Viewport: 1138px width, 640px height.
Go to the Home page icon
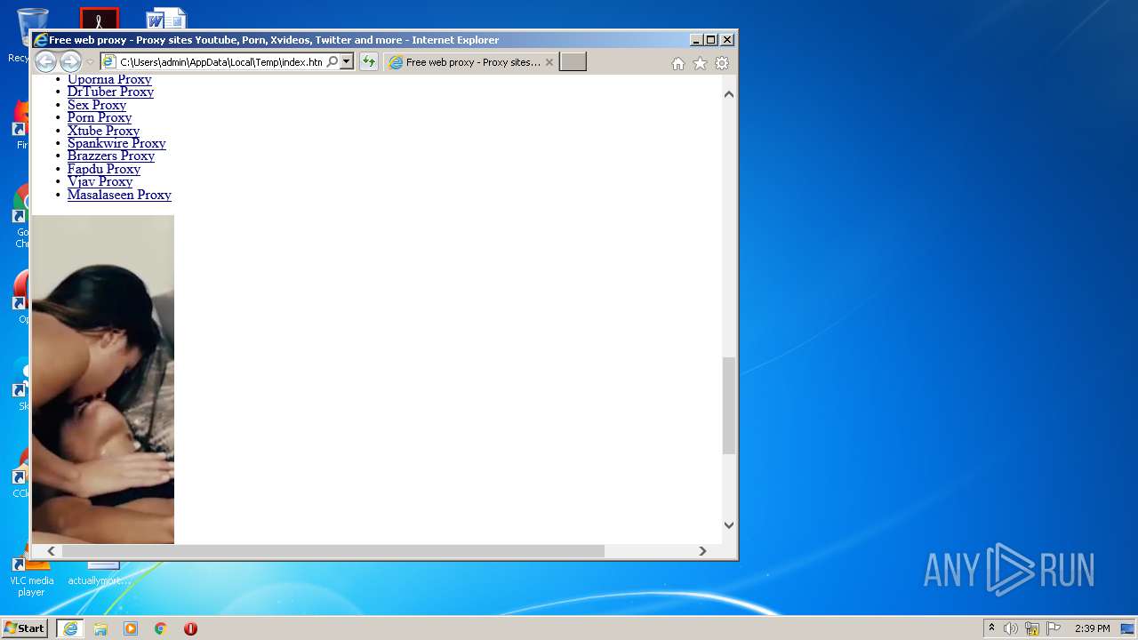[678, 63]
